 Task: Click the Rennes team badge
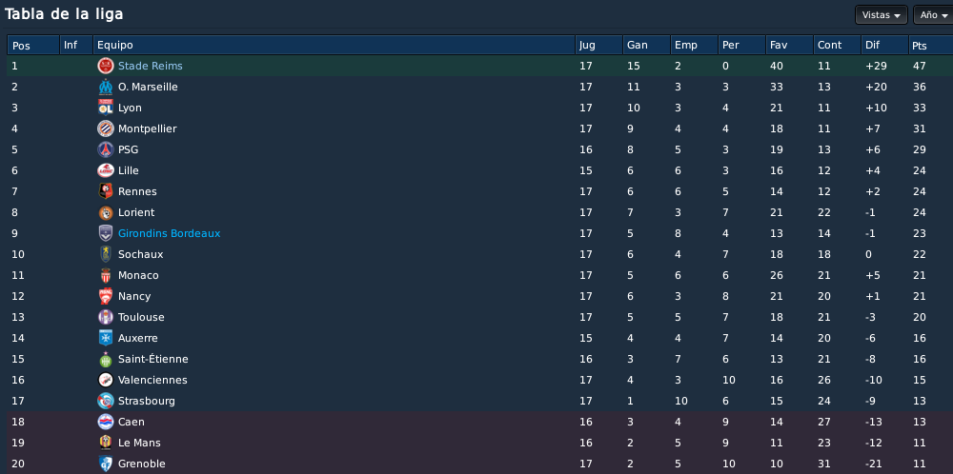pos(106,191)
